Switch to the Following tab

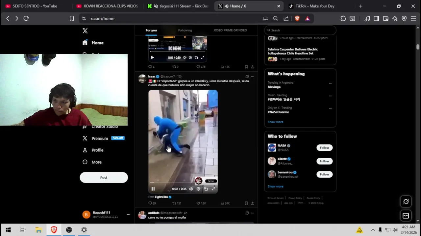coord(185,30)
